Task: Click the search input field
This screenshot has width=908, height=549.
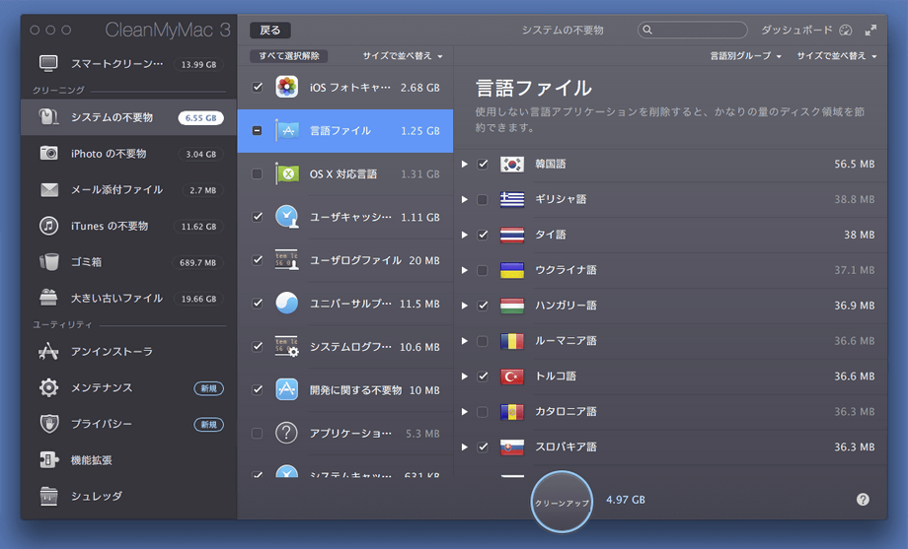Action: 693,31
